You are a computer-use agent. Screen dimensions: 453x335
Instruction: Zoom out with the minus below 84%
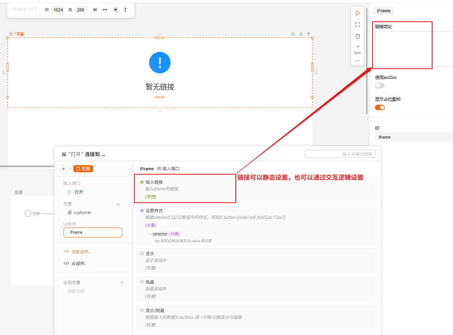click(x=358, y=60)
